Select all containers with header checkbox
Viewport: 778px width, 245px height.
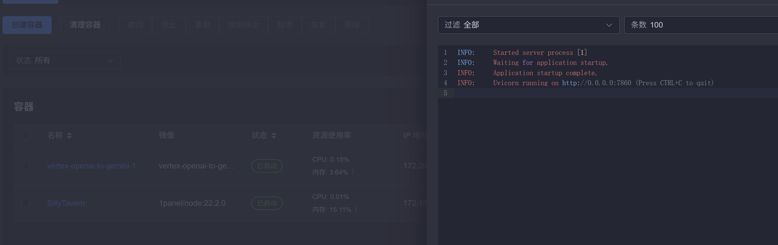(x=25, y=136)
